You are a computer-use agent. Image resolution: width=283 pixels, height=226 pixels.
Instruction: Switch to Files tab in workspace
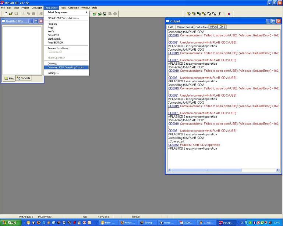point(9,78)
